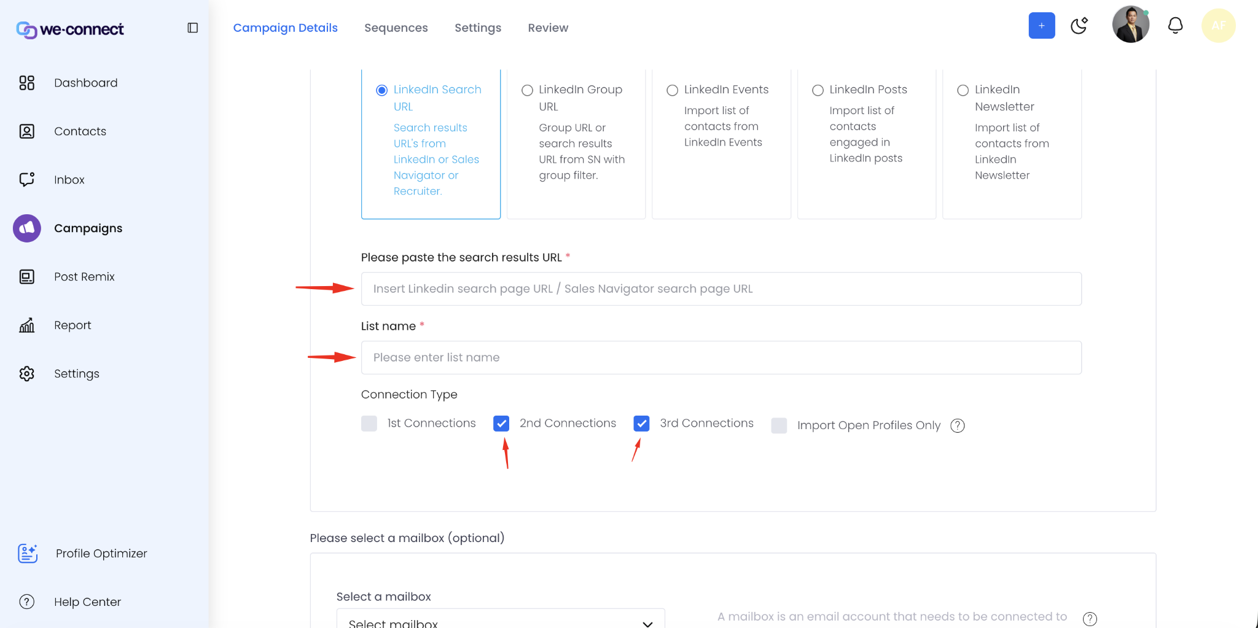Open Settings gear icon in sidebar
Screen dimensions: 1258x628
click(27, 374)
